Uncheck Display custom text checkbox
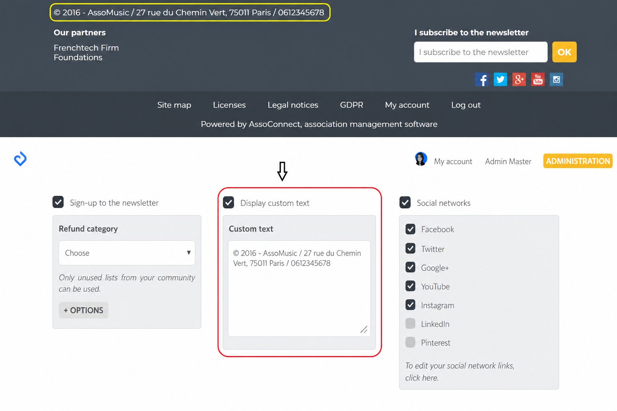This screenshot has width=617, height=411. click(x=229, y=203)
